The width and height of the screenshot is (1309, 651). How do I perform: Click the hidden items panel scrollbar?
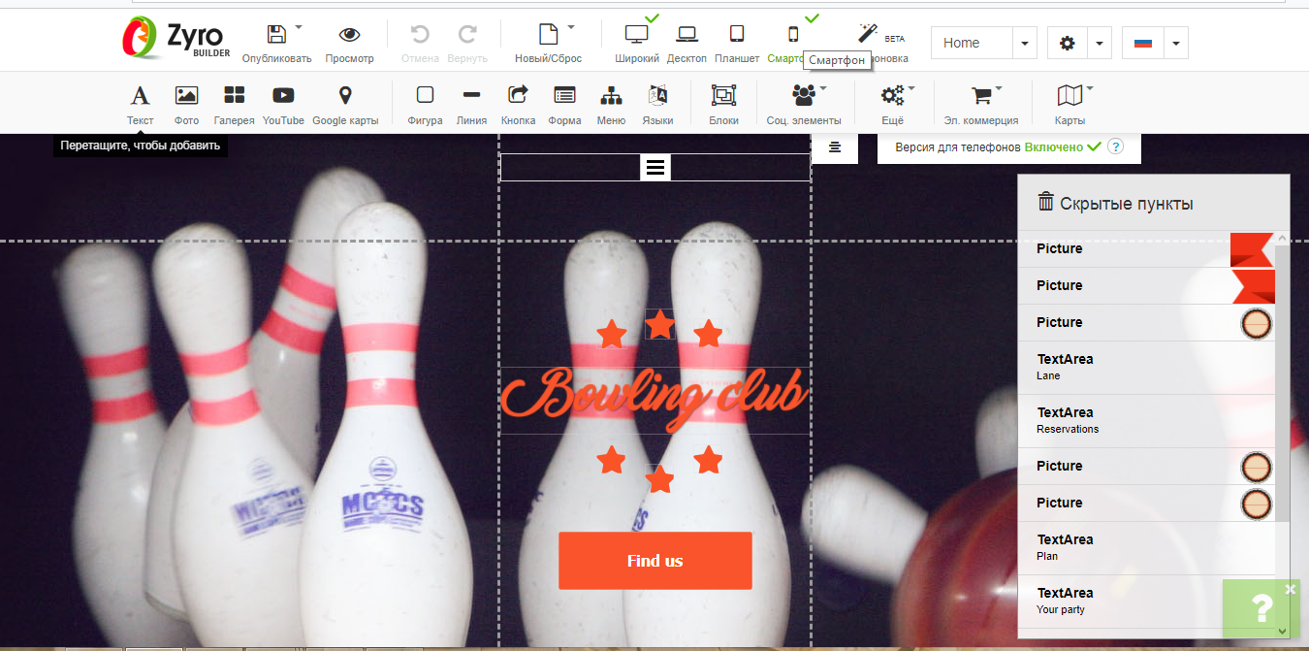click(1283, 383)
